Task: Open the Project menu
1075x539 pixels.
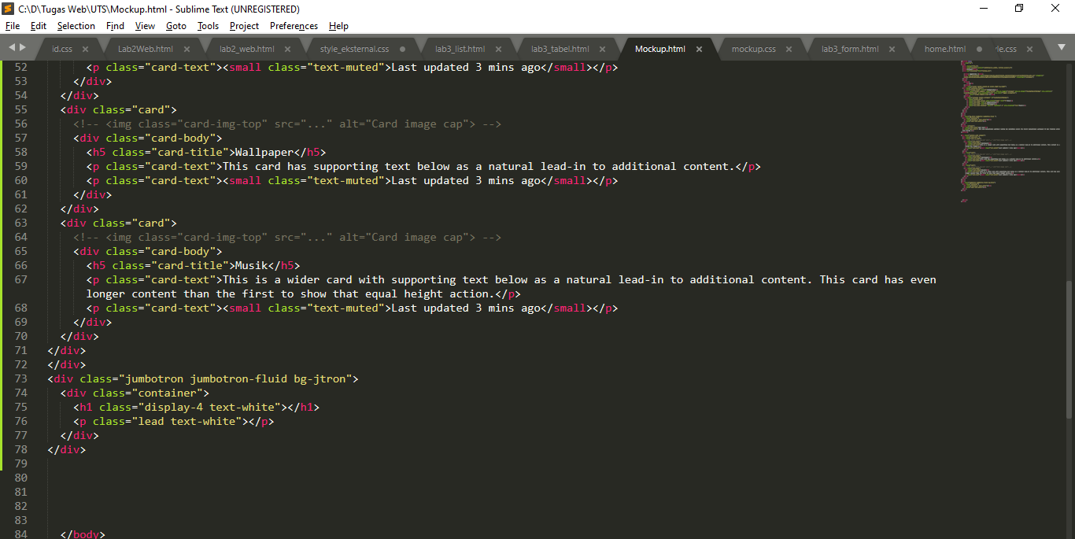Action: pos(244,26)
